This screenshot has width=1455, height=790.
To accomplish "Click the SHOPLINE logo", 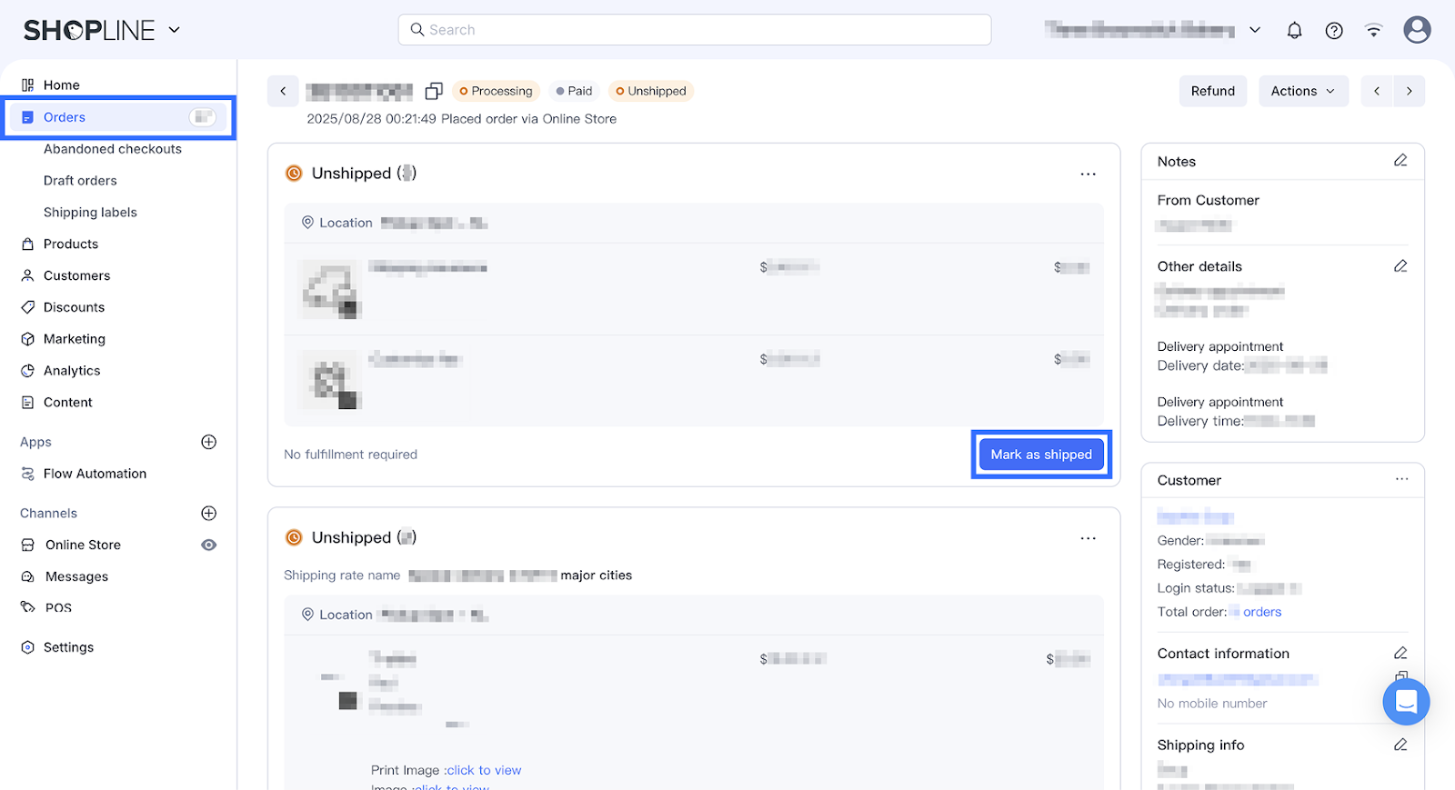I will tap(89, 30).
